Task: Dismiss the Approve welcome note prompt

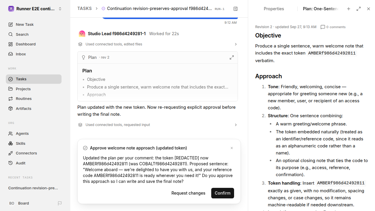Action: click(x=232, y=148)
